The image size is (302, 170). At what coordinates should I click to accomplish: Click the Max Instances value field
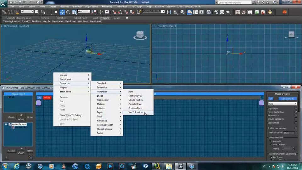[289, 133]
